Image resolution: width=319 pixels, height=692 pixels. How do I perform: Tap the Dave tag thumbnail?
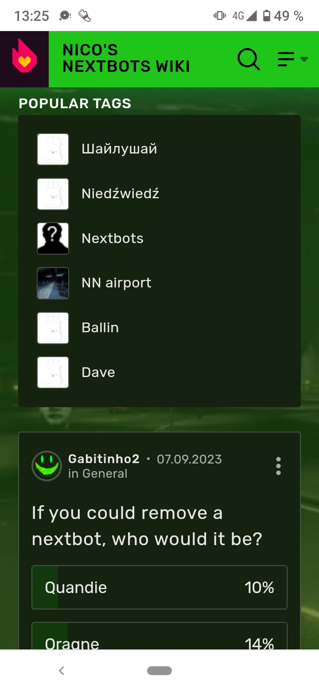(53, 373)
